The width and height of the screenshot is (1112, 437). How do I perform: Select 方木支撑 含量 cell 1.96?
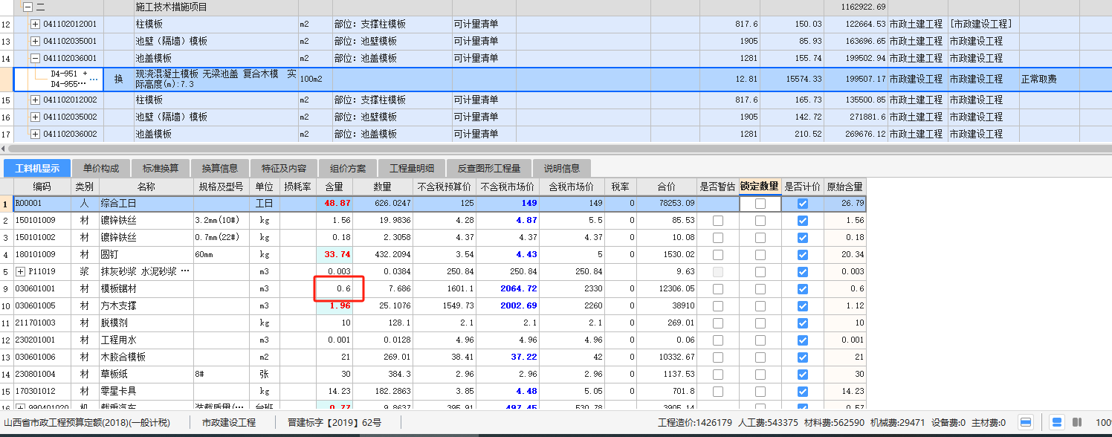pos(334,305)
